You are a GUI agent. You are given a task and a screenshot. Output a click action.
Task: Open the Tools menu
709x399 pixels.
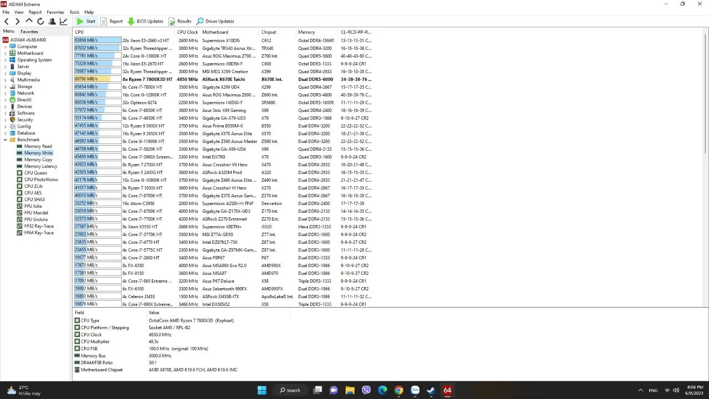74,12
